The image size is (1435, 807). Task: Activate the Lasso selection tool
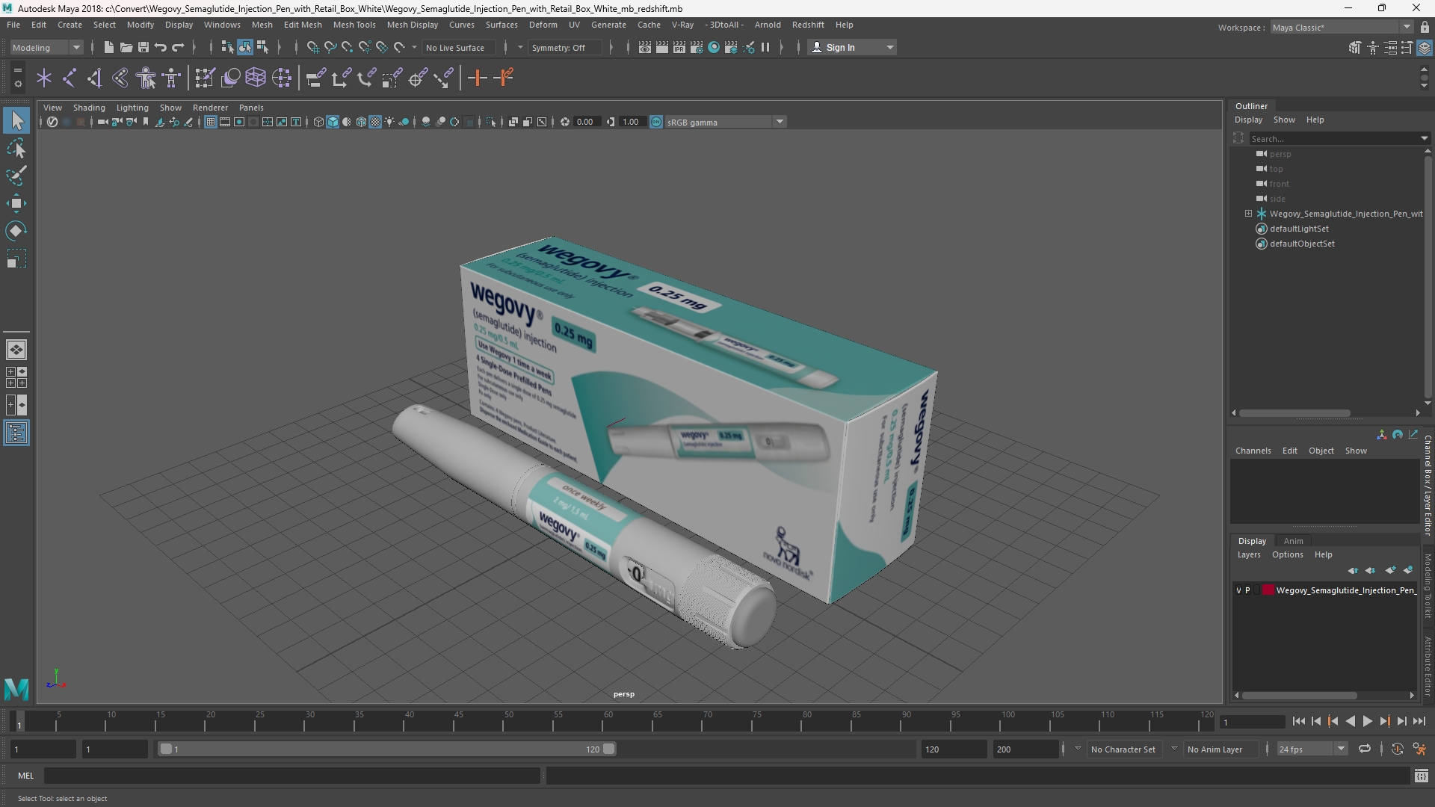[16, 149]
